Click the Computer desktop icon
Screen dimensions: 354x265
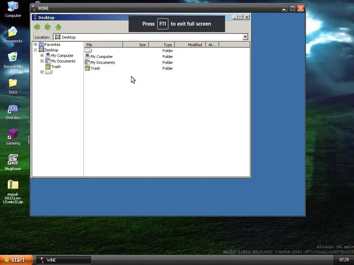[13, 9]
